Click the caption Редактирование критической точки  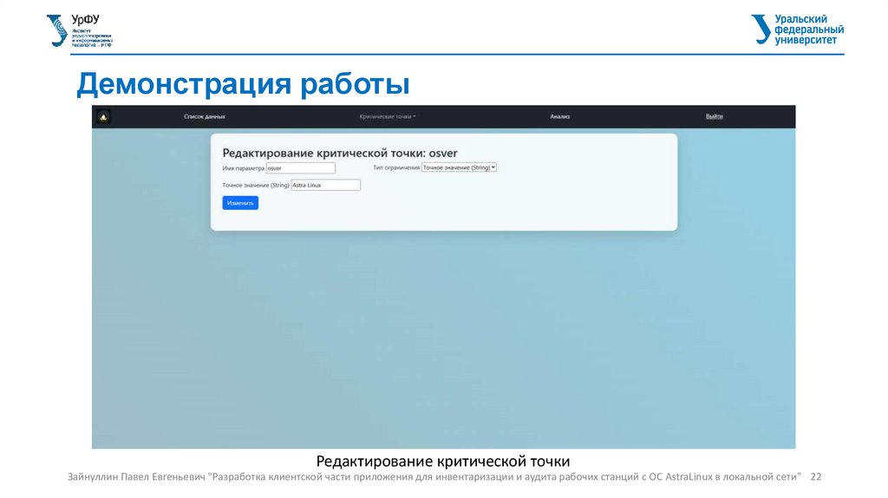pos(443,462)
